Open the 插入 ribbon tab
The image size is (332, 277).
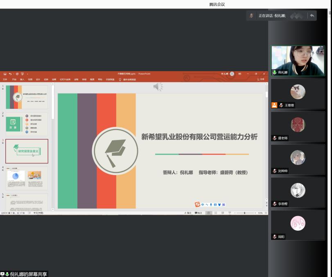(22, 79)
